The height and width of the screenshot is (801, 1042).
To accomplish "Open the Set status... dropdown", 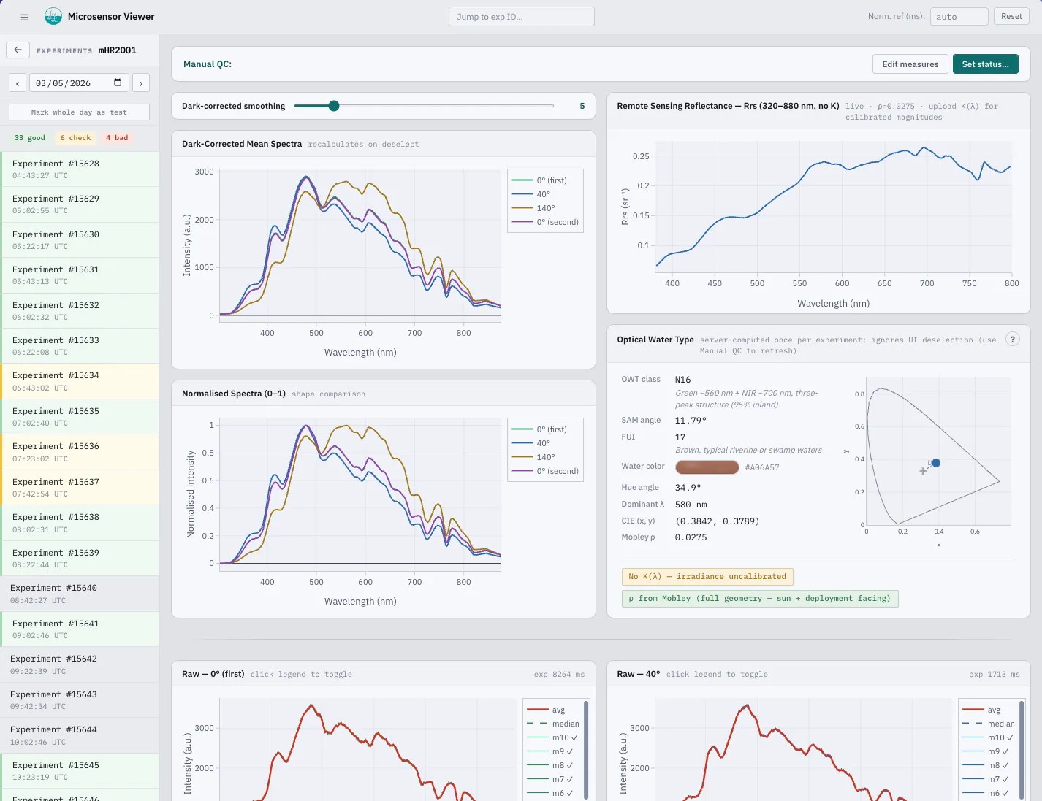I will [x=985, y=64].
